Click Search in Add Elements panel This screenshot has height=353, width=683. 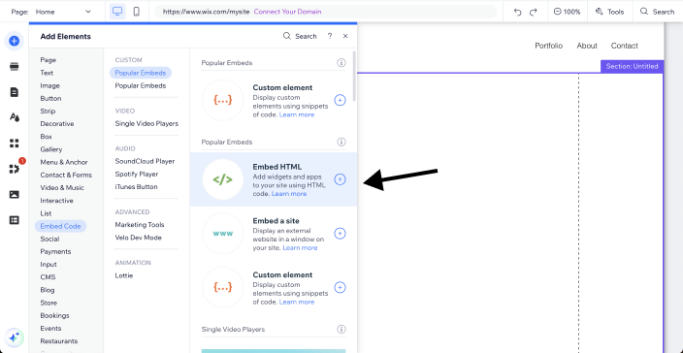300,36
